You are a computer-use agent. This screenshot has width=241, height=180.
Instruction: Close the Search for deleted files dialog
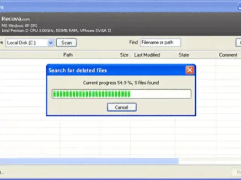(x=190, y=70)
